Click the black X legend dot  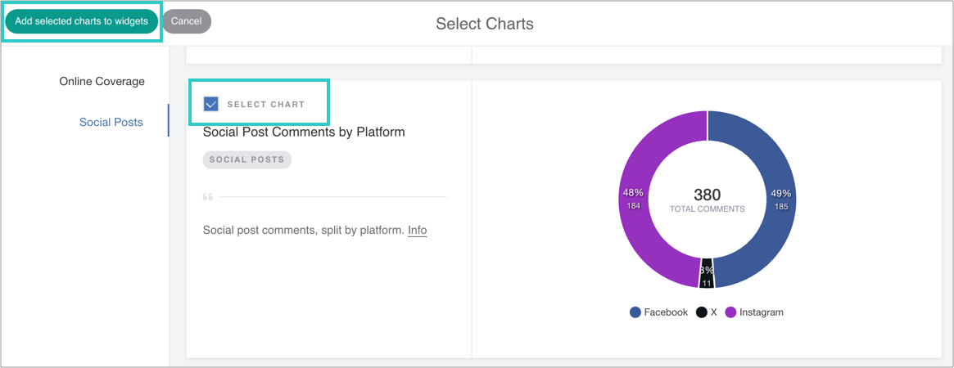point(702,312)
